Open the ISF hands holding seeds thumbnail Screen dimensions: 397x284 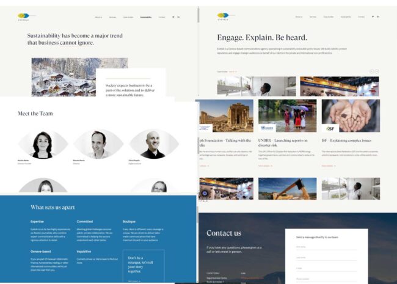pyautogui.click(x=350, y=116)
